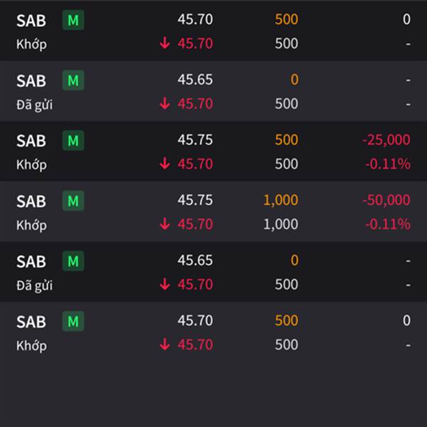The image size is (427, 427).
Task: Click the orange 0 in the lower Đã gửi order
Action: pos(295,260)
